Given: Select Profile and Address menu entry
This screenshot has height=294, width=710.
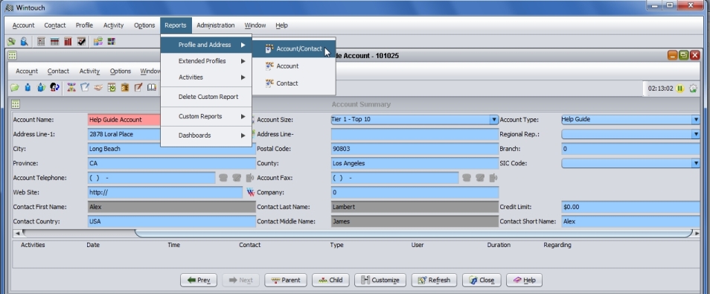Looking at the screenshot, I should point(206,45).
